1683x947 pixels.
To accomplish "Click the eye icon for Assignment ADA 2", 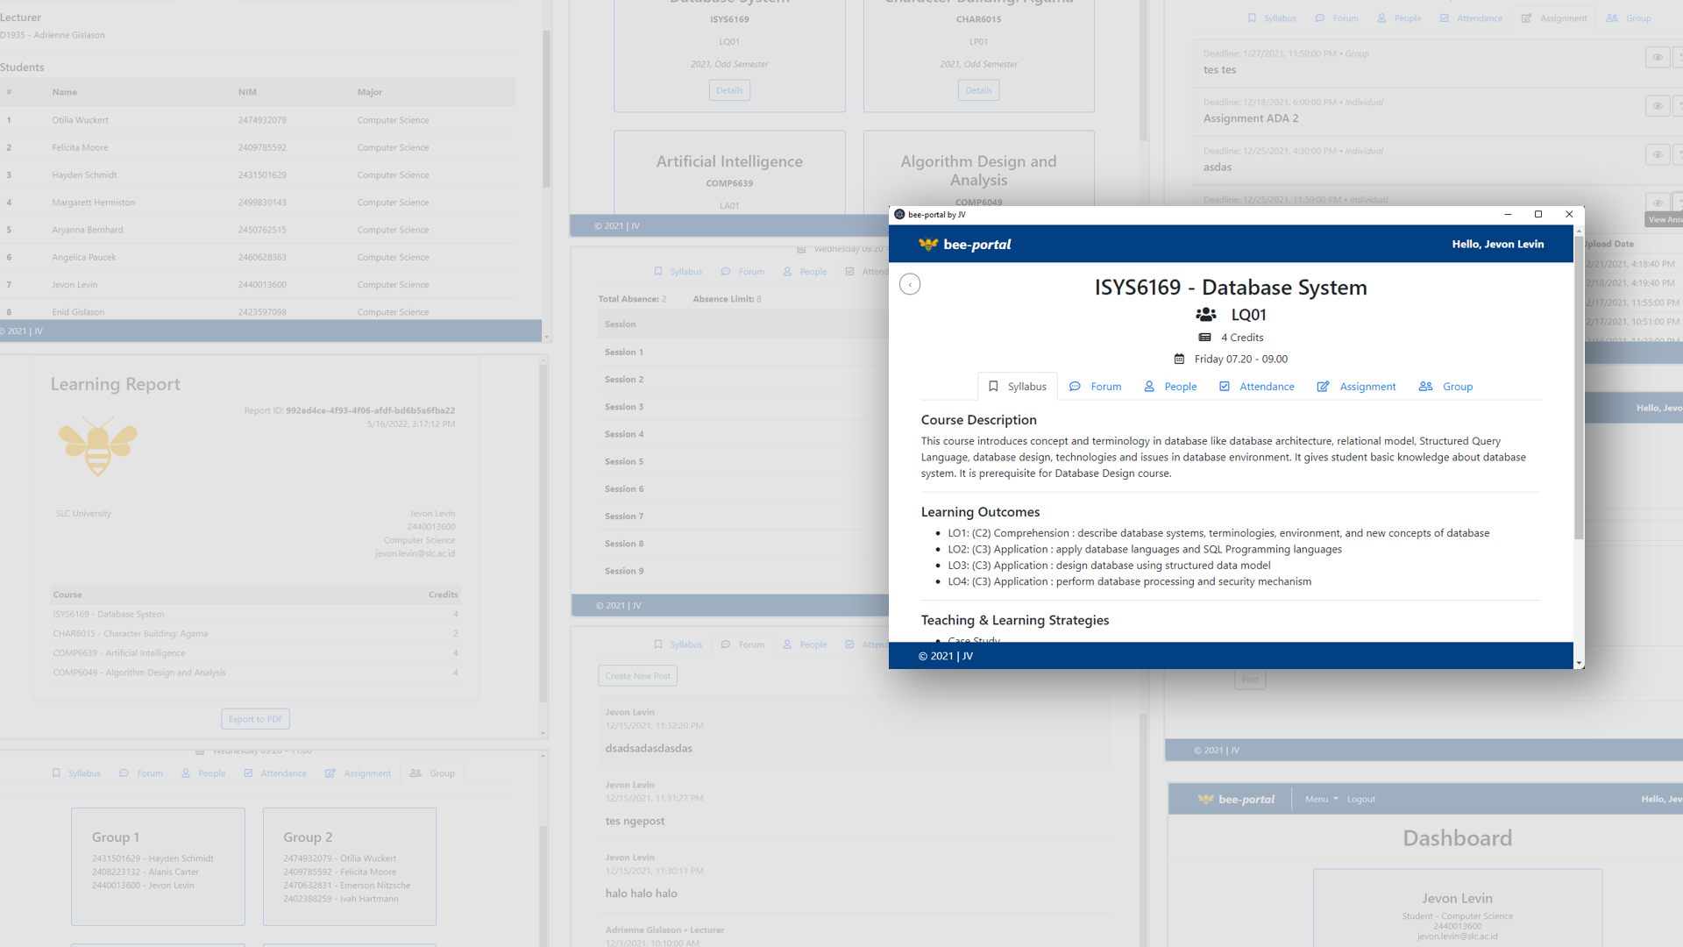I will pyautogui.click(x=1657, y=106).
